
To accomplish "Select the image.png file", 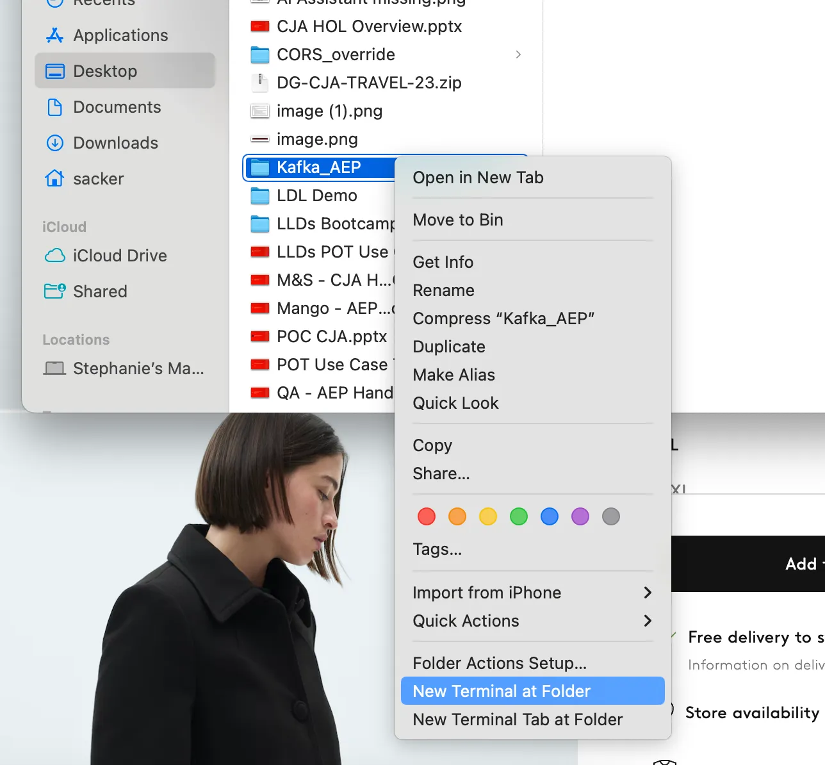I will (317, 139).
